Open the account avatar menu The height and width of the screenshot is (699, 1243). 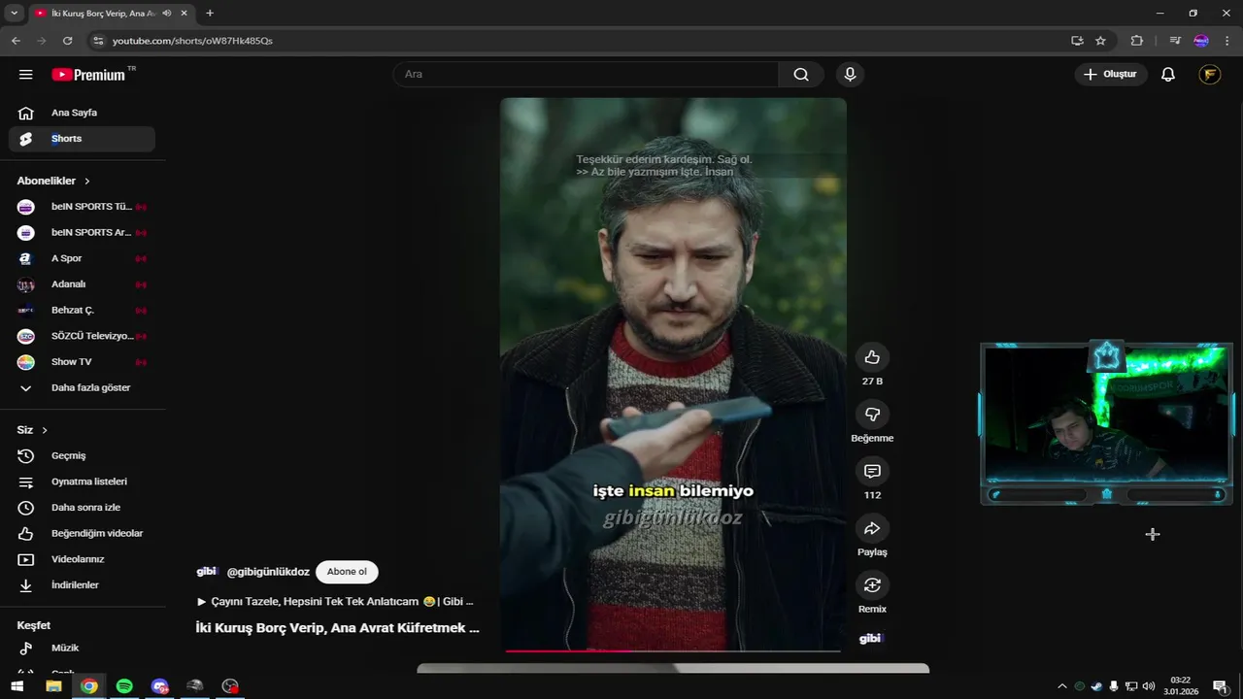click(x=1209, y=75)
